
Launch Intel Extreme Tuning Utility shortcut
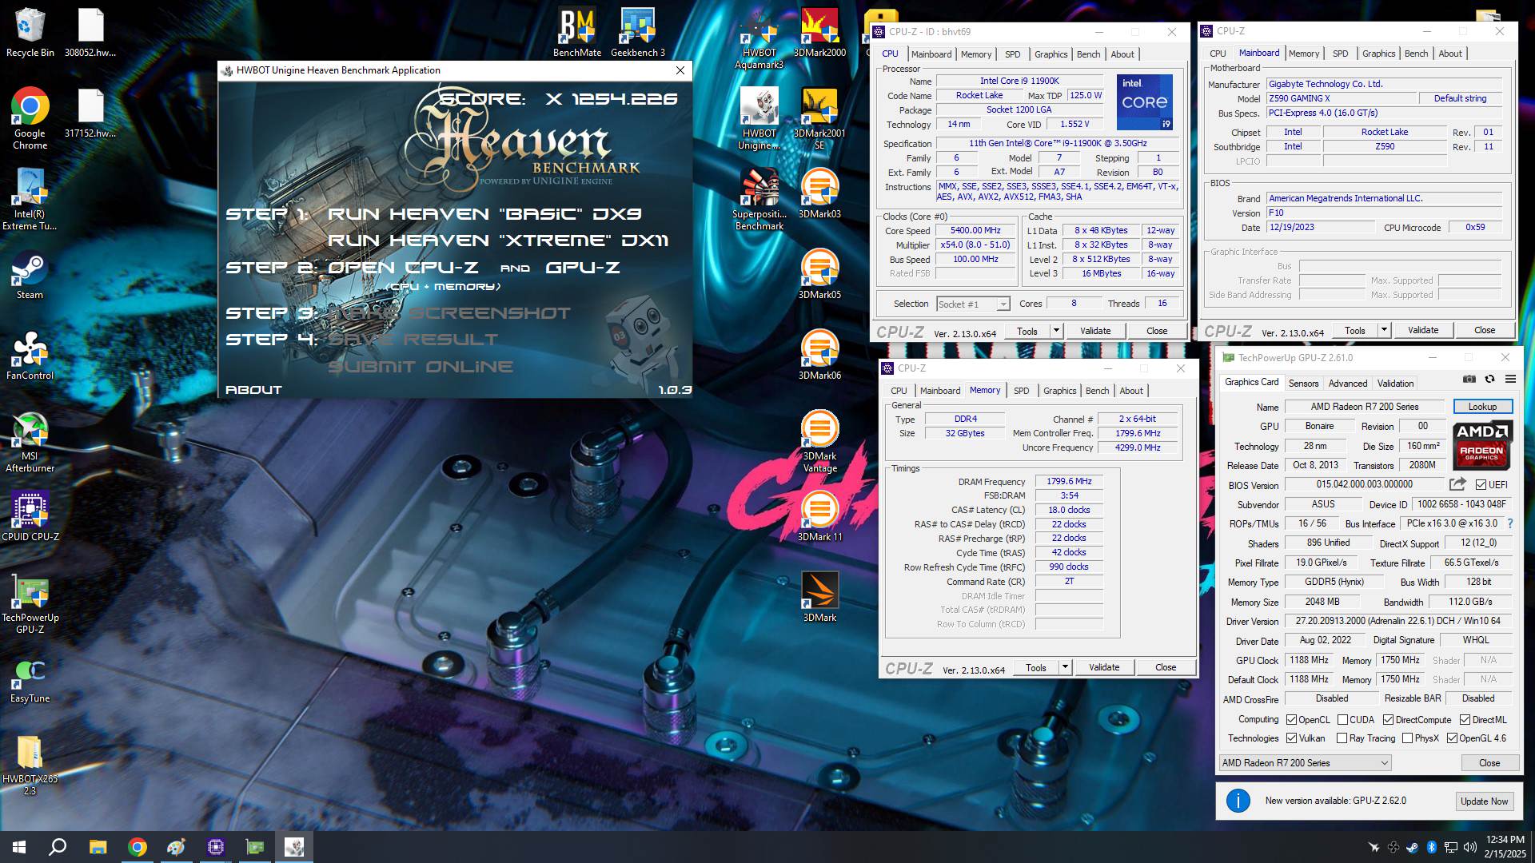point(30,199)
